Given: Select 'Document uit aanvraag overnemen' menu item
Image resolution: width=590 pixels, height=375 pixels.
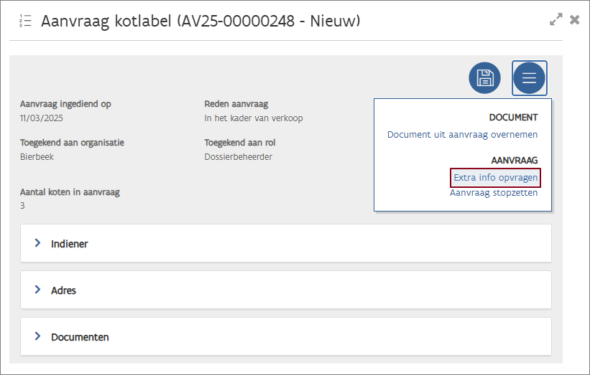Looking at the screenshot, I should coord(462,135).
